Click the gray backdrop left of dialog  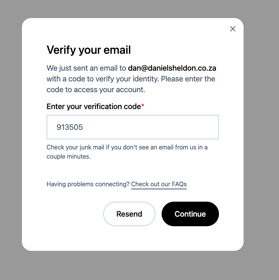11,134
